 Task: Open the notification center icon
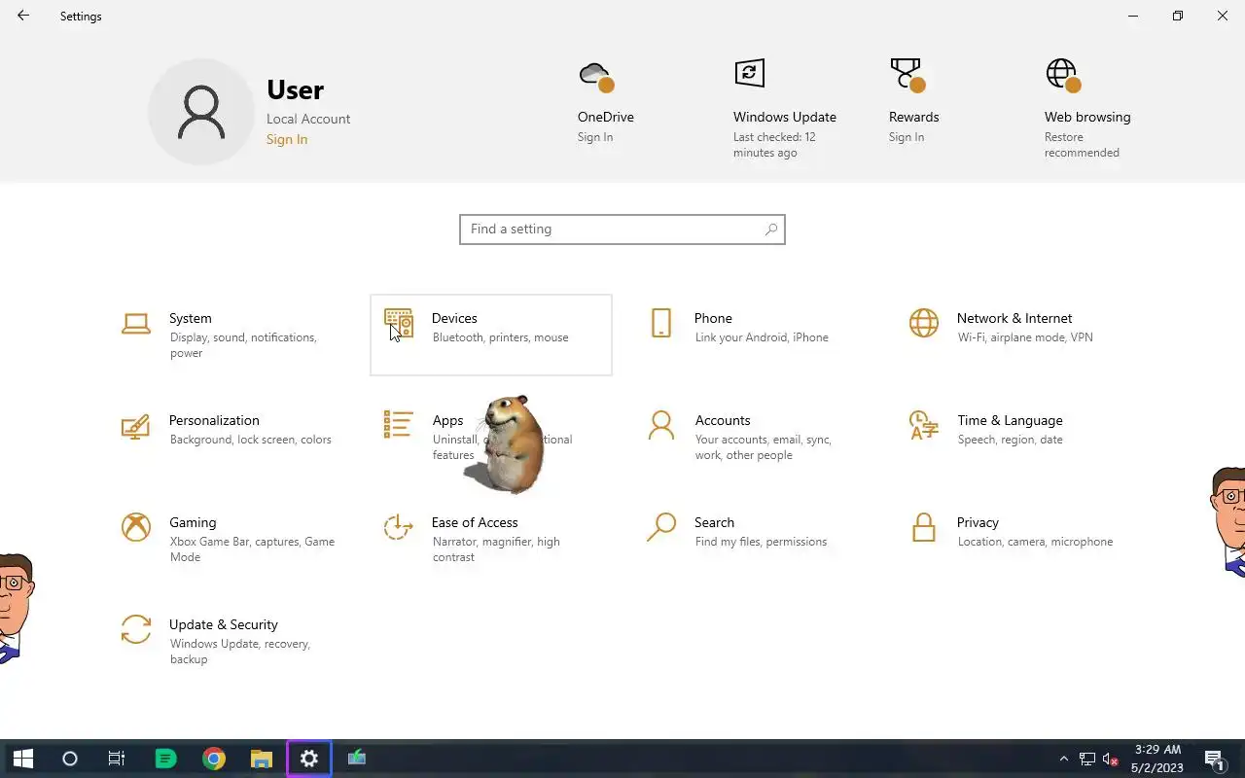pos(1214,759)
